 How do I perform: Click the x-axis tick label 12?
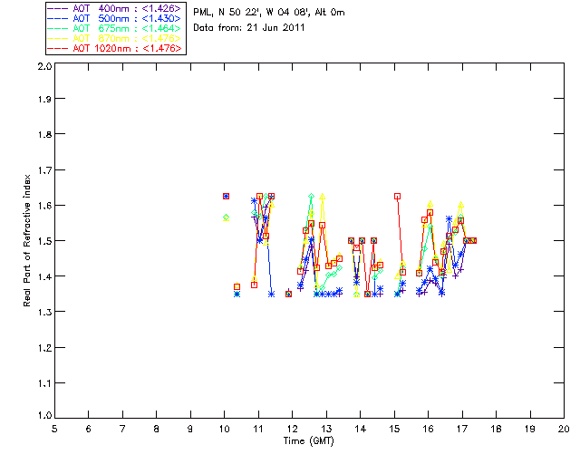coord(292,429)
